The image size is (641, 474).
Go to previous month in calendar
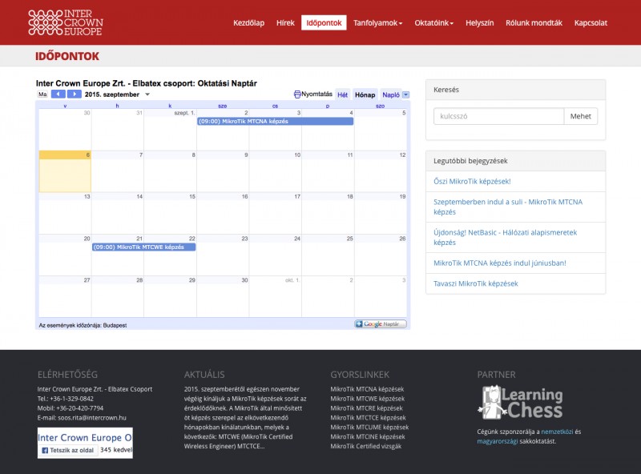(x=58, y=94)
